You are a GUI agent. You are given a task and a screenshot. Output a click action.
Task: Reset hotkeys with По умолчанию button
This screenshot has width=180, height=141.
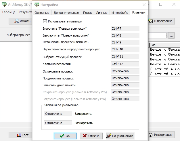coord(120,136)
